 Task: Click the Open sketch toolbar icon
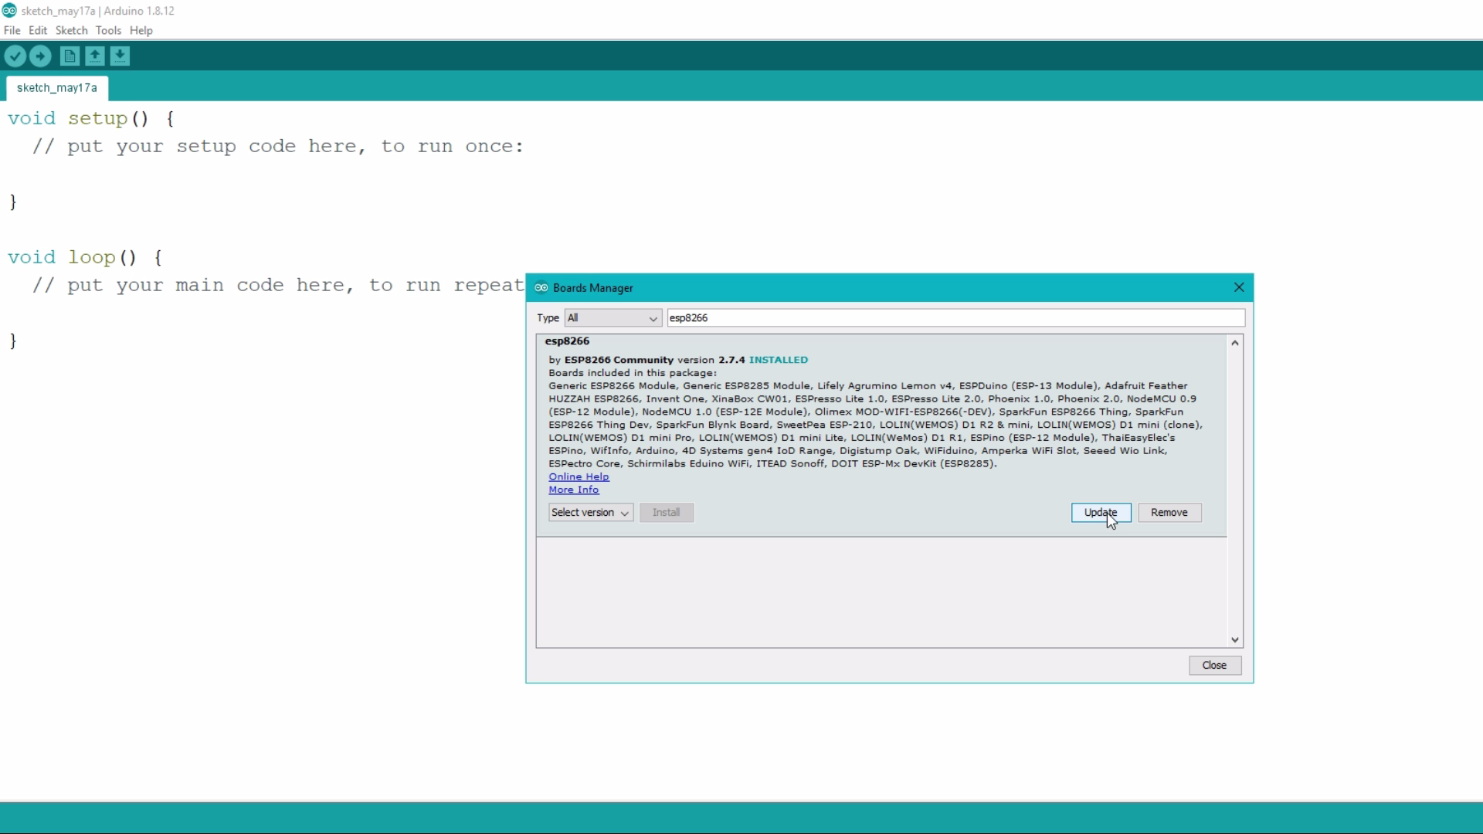(x=95, y=56)
